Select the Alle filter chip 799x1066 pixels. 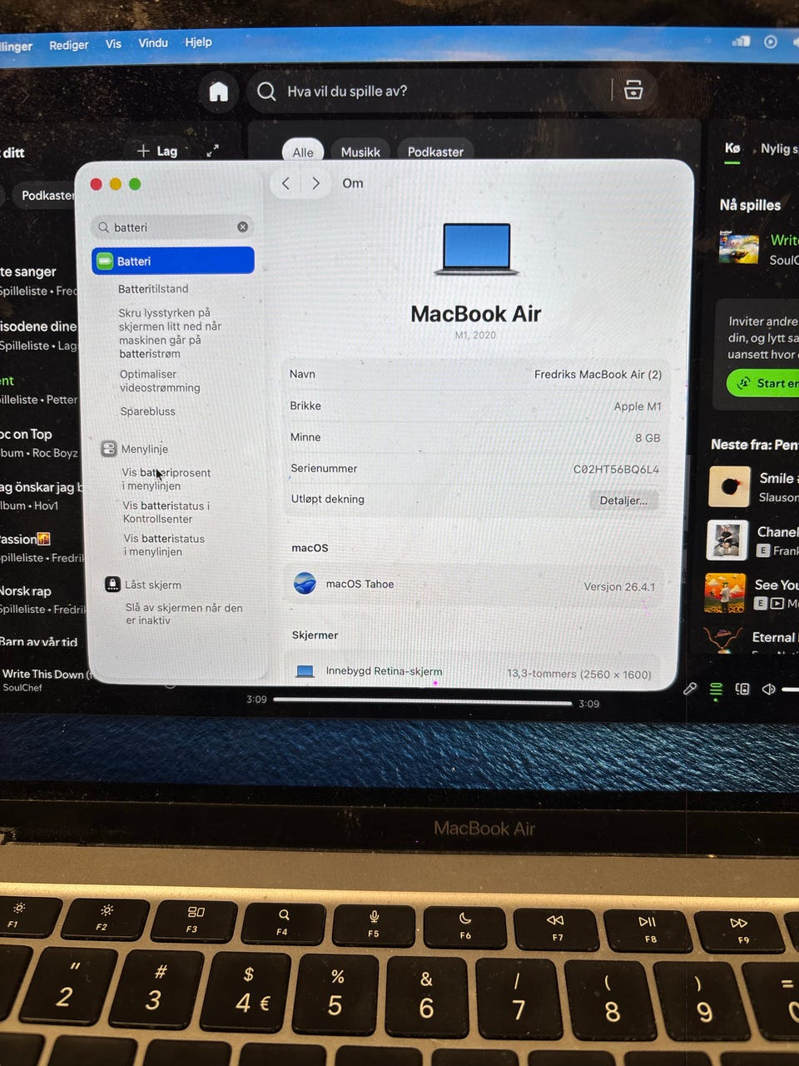(x=303, y=152)
